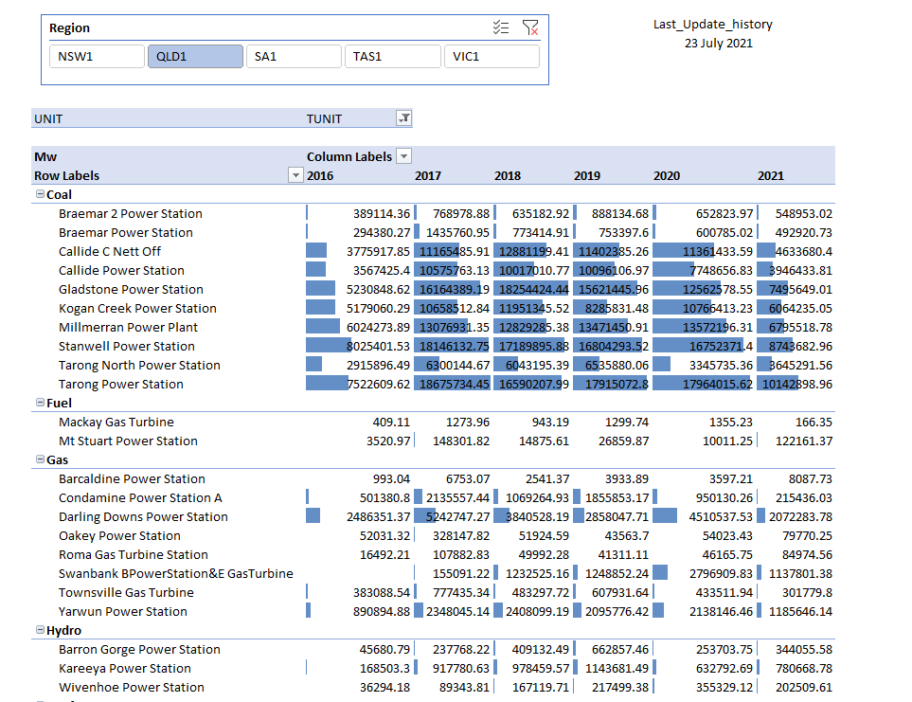Clear the Region slicer filter
The height and width of the screenshot is (702, 912).
[530, 28]
